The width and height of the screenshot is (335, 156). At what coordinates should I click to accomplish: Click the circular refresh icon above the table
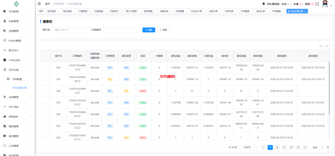click(x=327, y=46)
